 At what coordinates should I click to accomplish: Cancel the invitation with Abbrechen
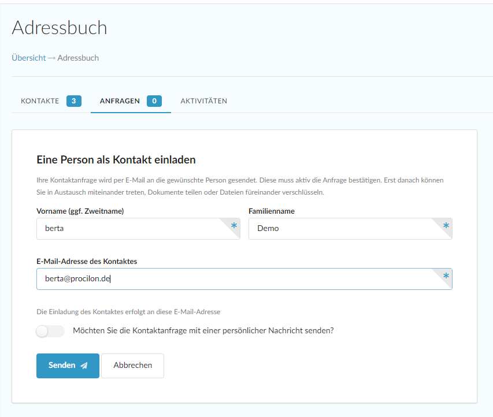[x=133, y=366]
